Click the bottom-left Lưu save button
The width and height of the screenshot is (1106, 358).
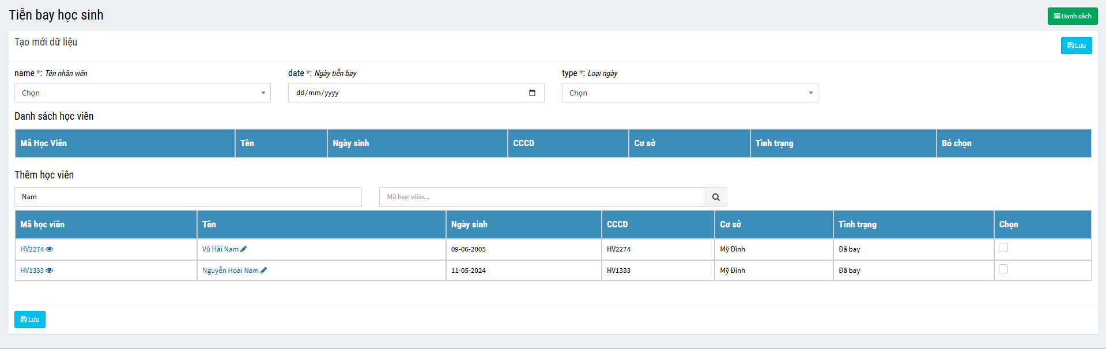click(30, 319)
